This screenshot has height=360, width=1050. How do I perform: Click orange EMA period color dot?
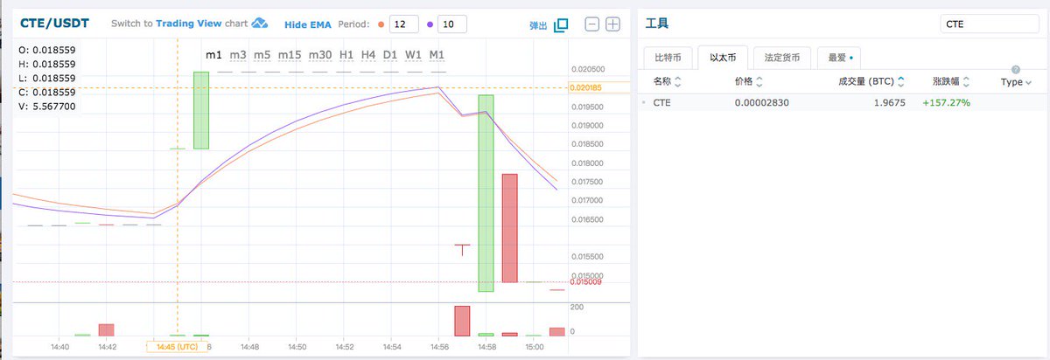[381, 24]
